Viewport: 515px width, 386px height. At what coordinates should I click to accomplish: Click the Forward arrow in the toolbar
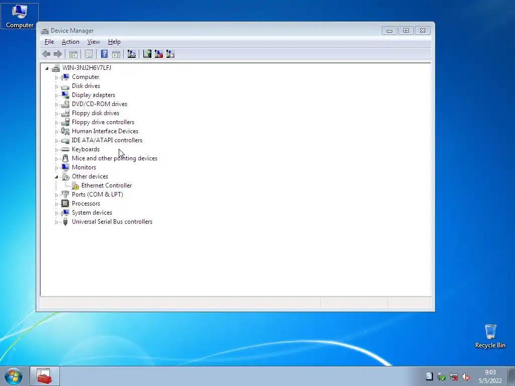click(x=58, y=54)
